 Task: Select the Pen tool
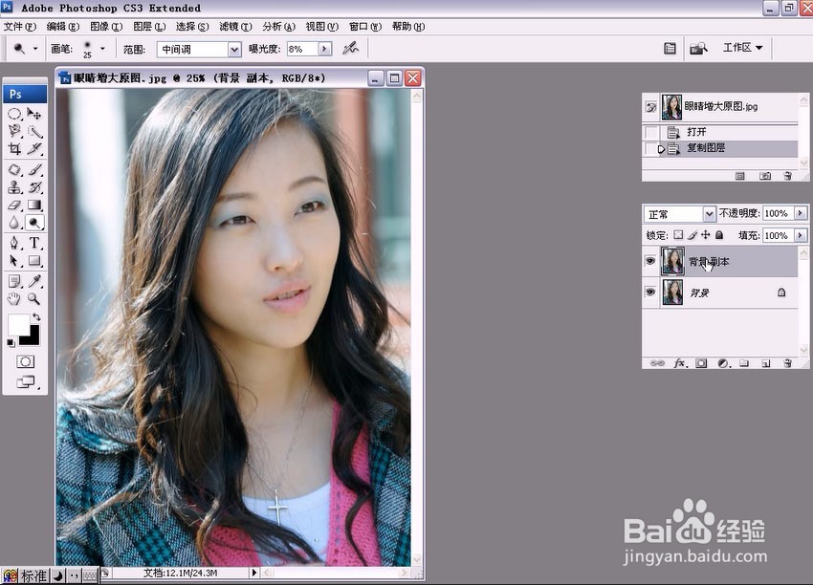point(14,243)
